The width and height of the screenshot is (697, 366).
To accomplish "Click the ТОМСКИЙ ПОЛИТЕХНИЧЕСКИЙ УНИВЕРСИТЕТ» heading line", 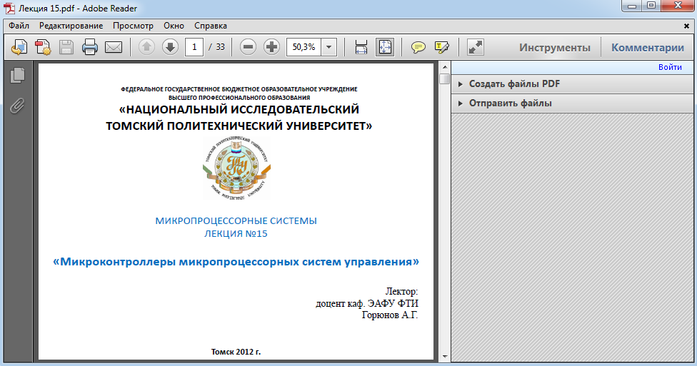I will [239, 126].
